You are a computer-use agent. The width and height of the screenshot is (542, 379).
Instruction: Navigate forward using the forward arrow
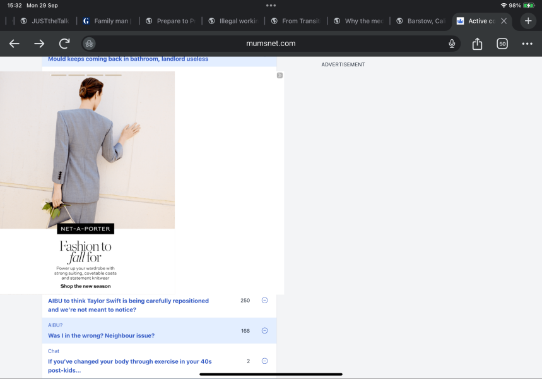pyautogui.click(x=38, y=44)
